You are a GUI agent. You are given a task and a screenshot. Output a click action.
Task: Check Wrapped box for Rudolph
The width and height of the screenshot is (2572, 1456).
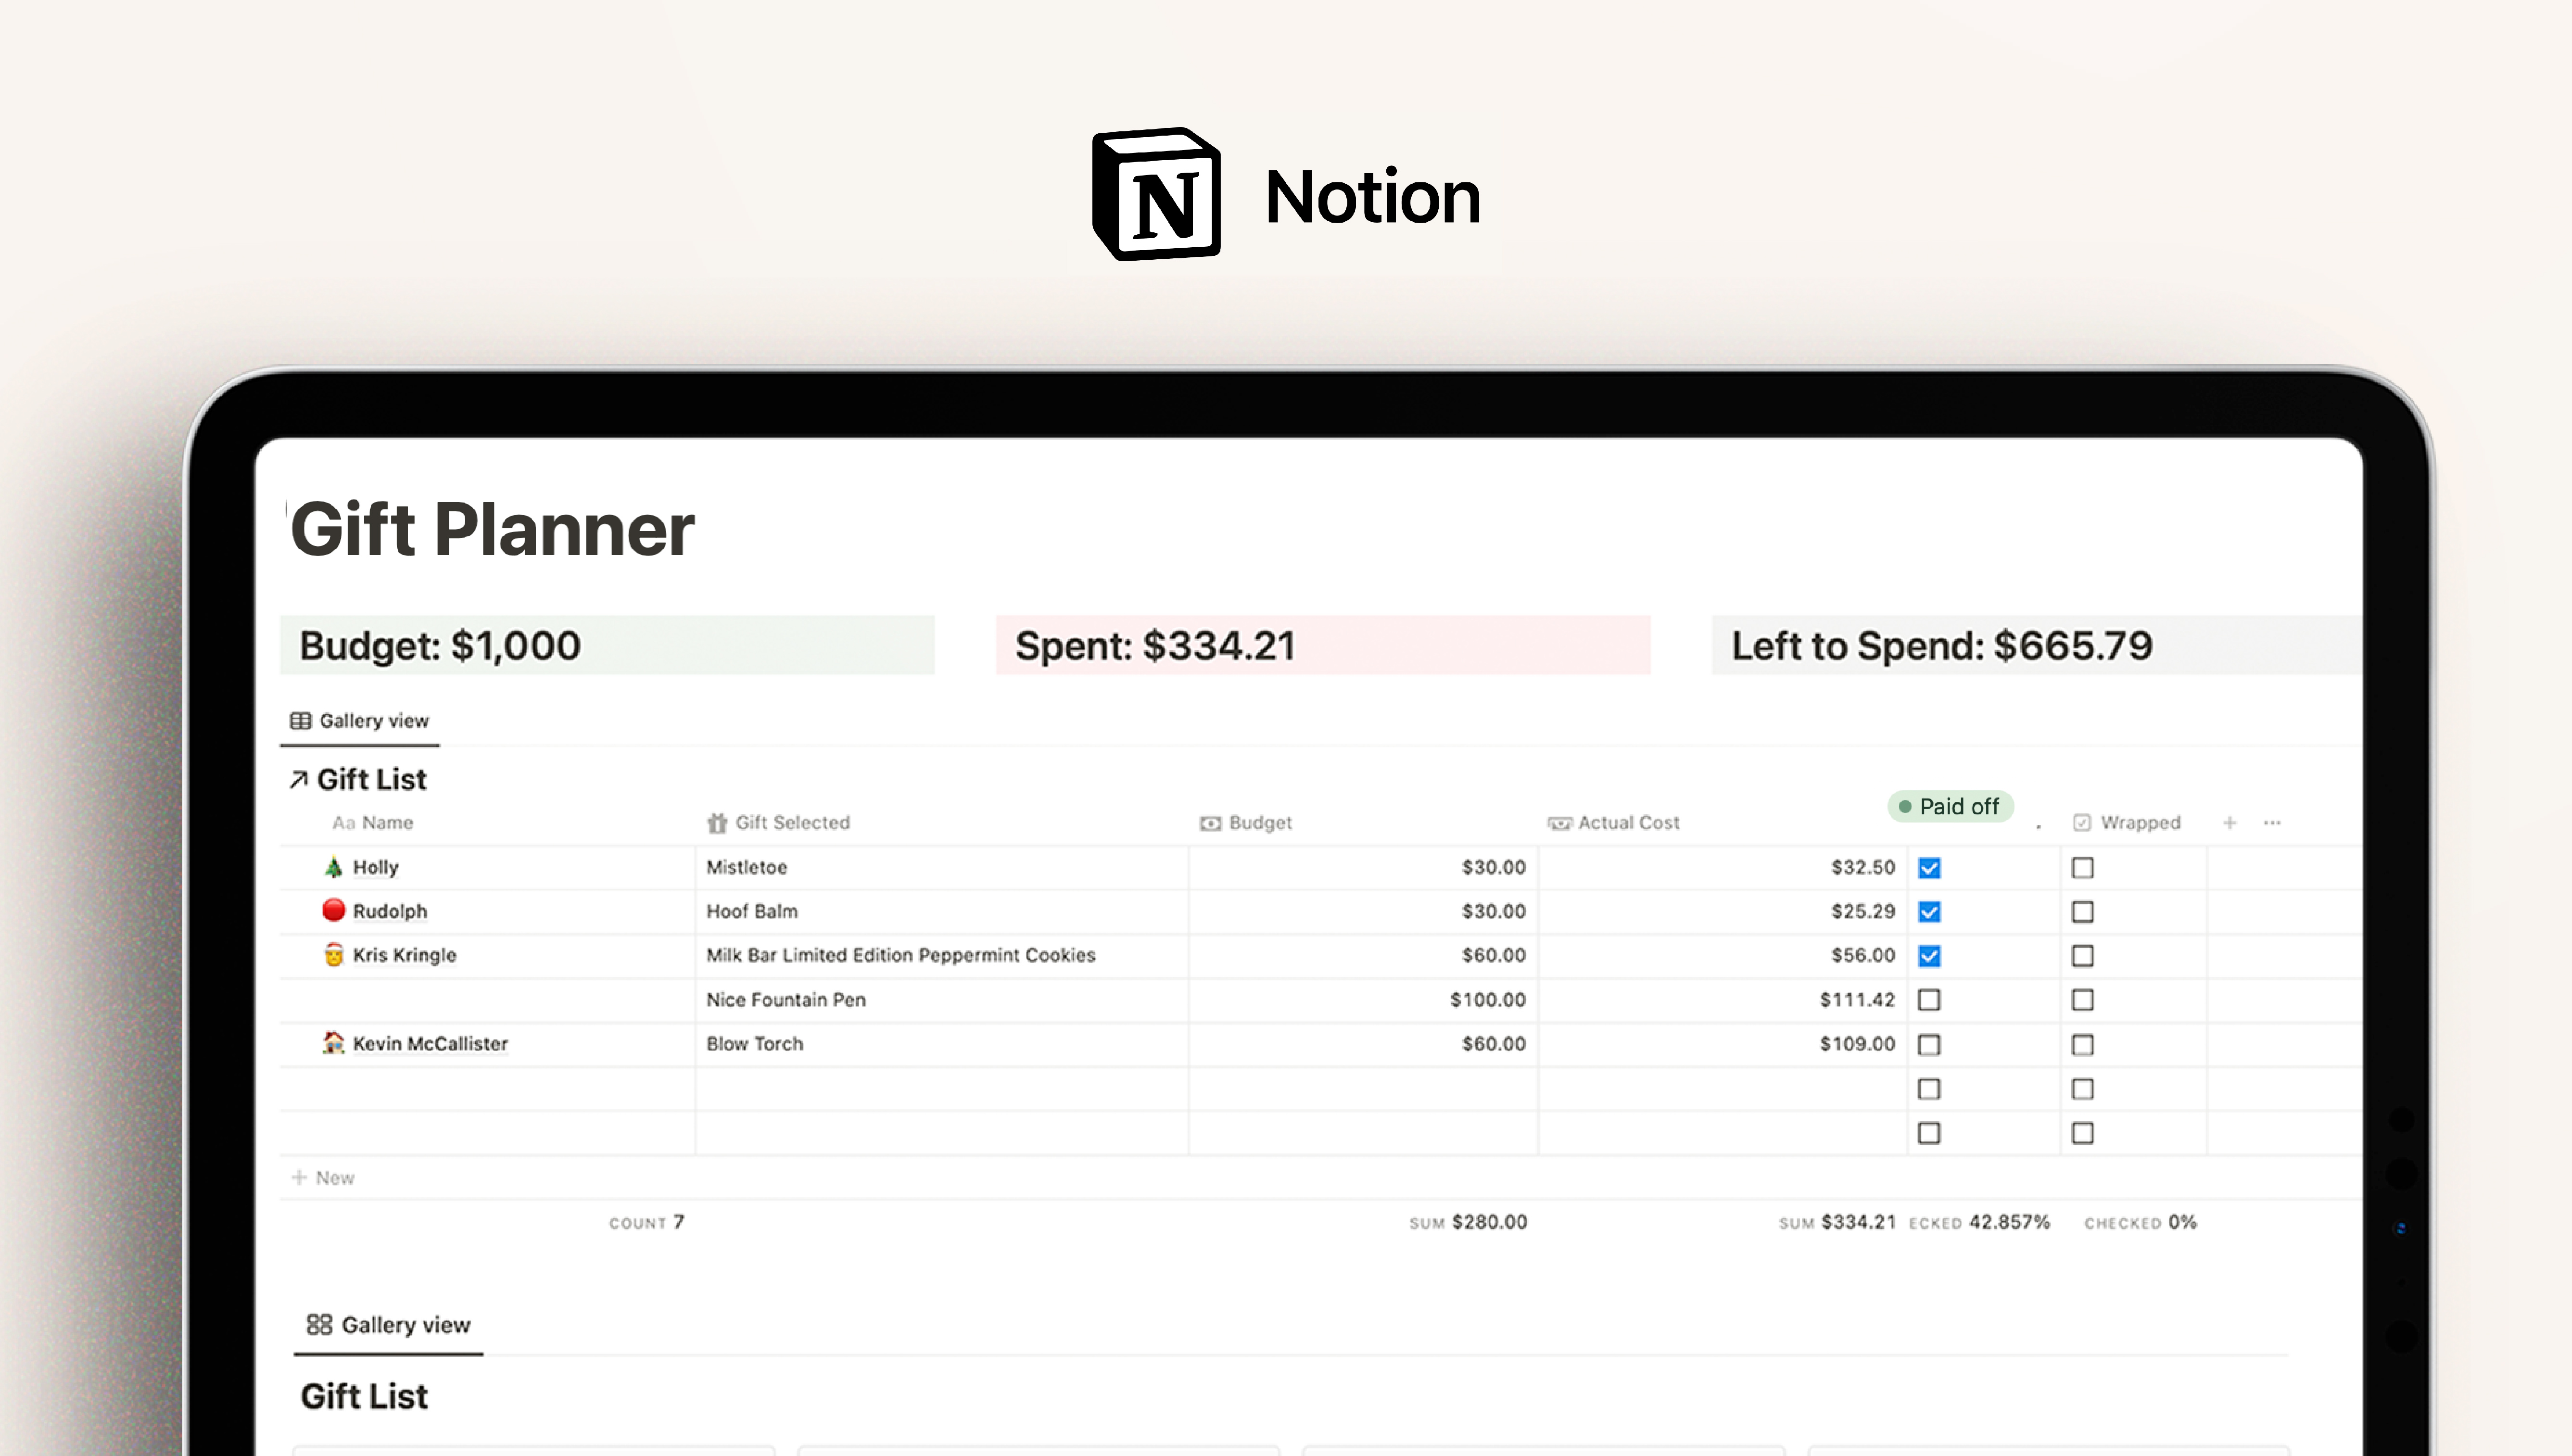pos(2082,912)
